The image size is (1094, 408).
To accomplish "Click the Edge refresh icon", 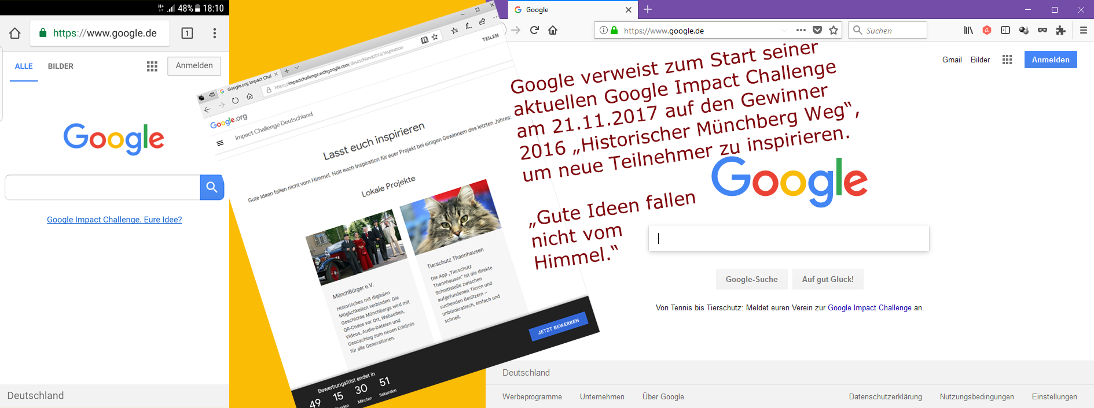I will [x=235, y=101].
